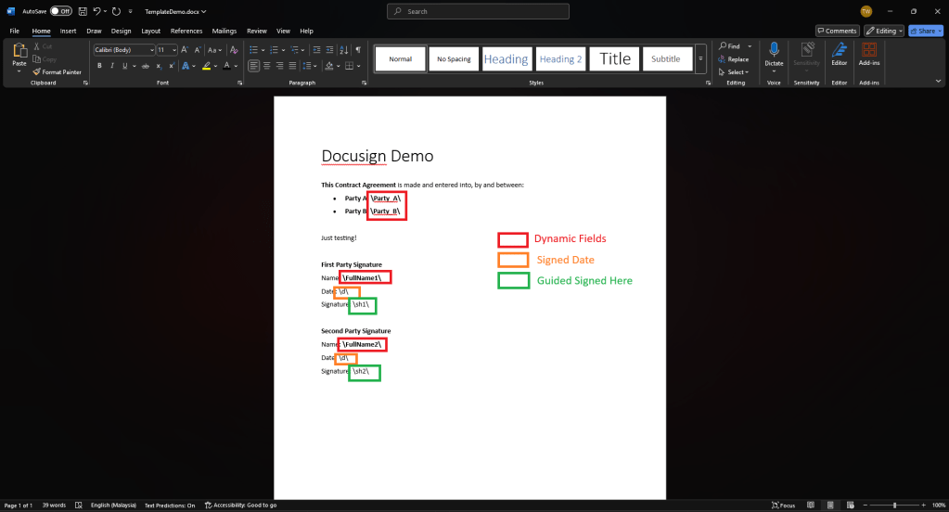Decrease paragraph indent
Screen dimensions: 949x512
[x=316, y=50]
